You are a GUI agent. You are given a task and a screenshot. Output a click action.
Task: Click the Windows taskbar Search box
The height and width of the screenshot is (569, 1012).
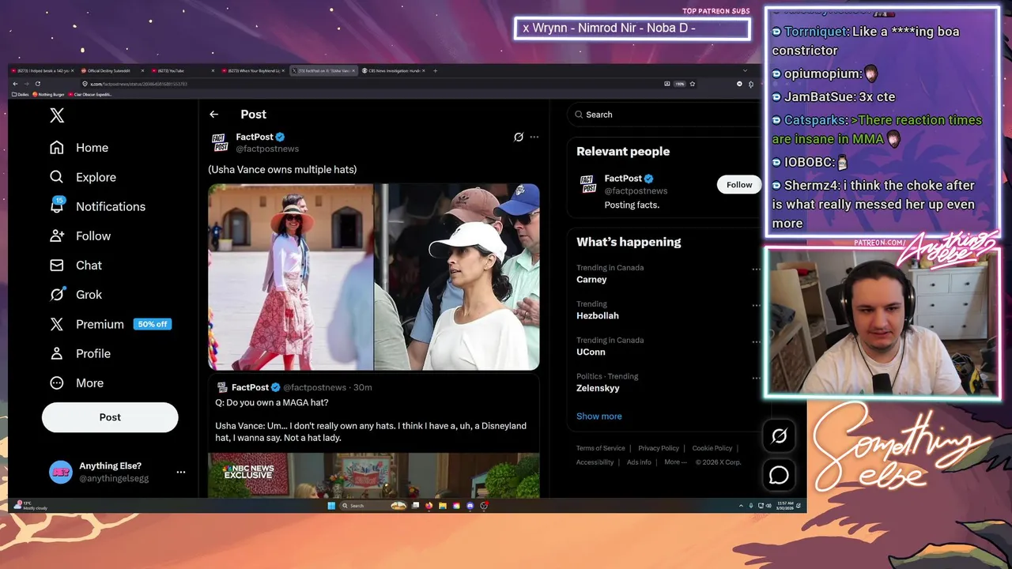coord(374,506)
